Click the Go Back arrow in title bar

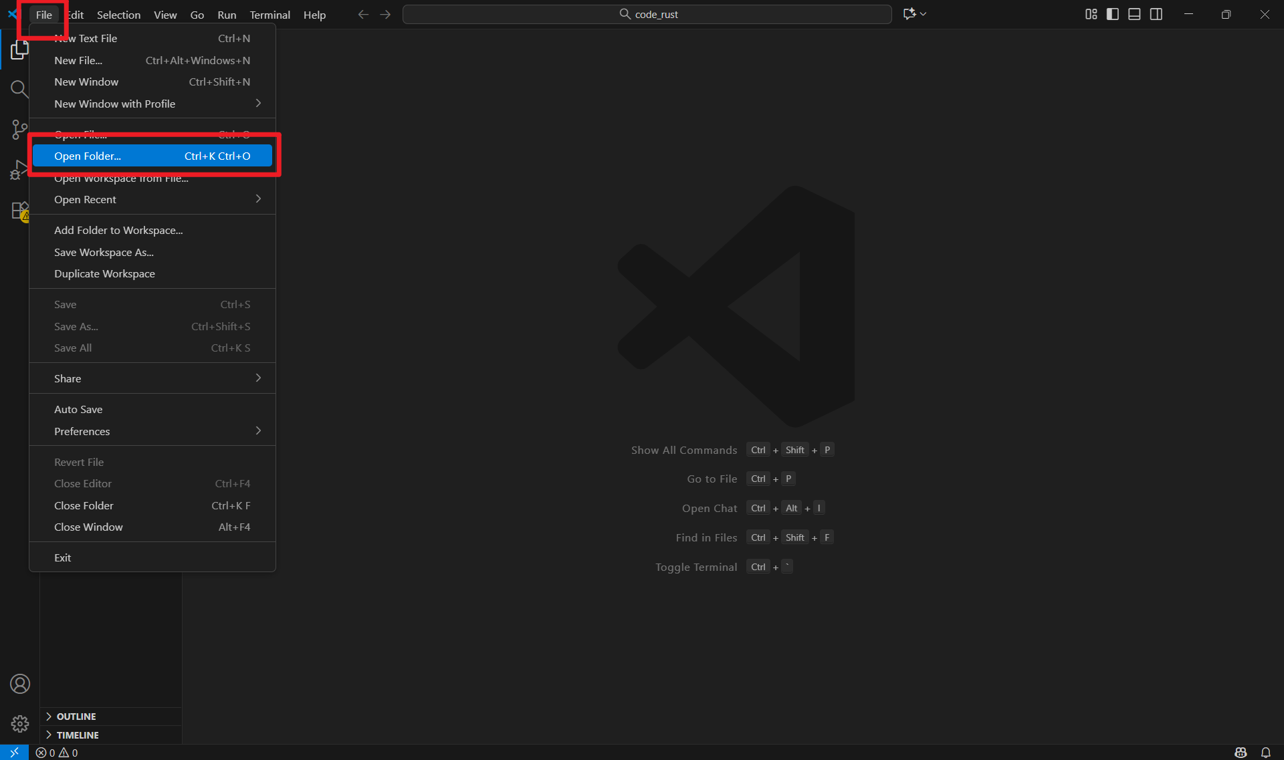(363, 14)
